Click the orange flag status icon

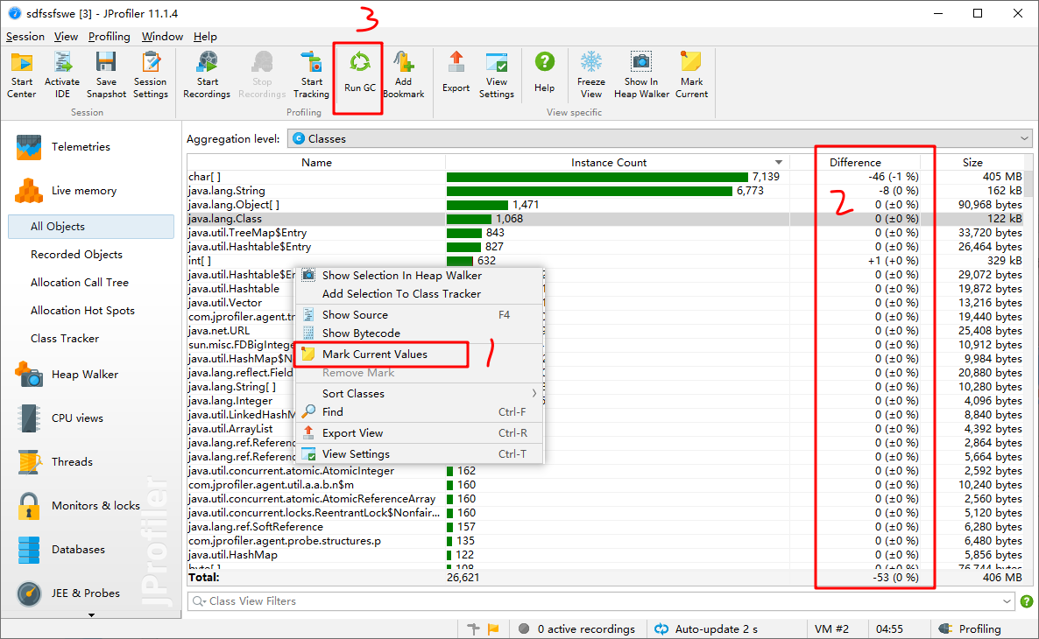(493, 629)
